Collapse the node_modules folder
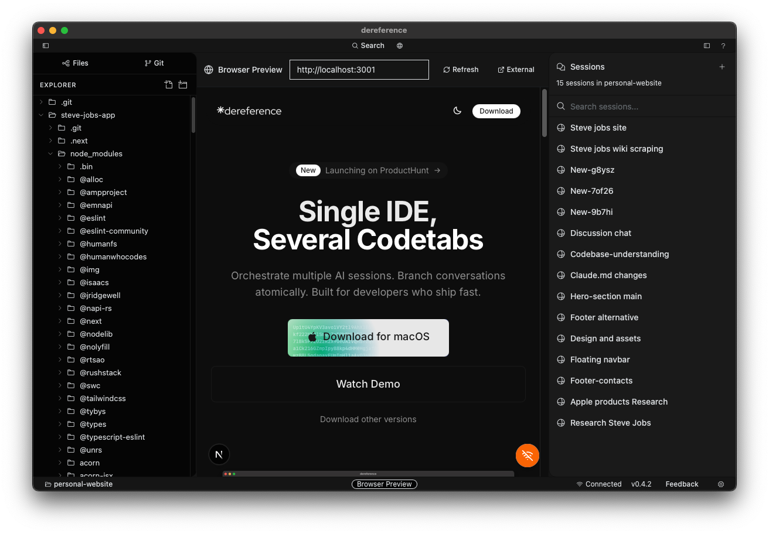Screen dimensions: 769x534 [x=51, y=154]
